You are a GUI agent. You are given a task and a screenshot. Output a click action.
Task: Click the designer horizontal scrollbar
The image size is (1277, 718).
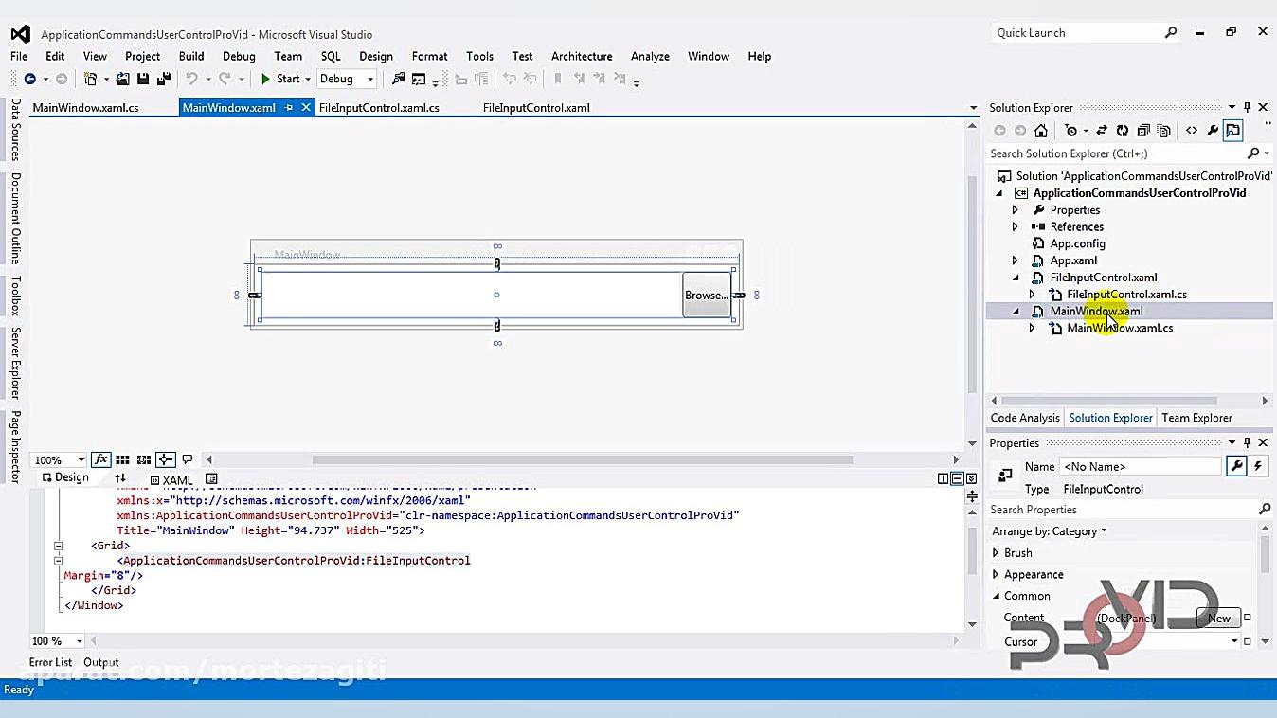click(583, 460)
